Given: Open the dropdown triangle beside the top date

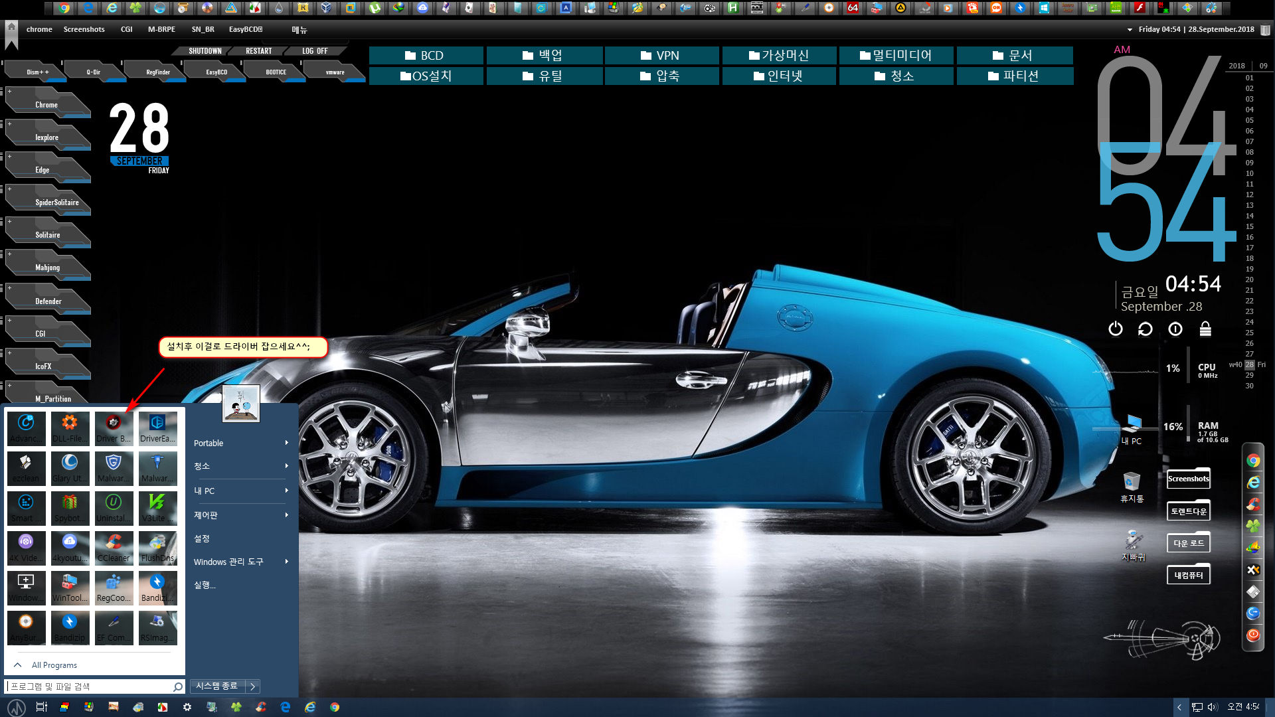Looking at the screenshot, I should point(1130,30).
